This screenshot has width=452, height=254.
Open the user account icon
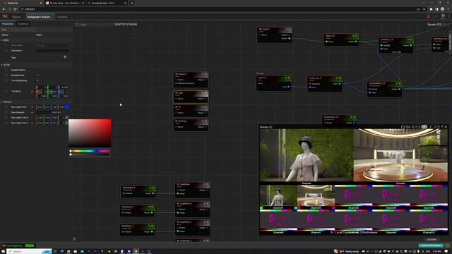point(443,16)
